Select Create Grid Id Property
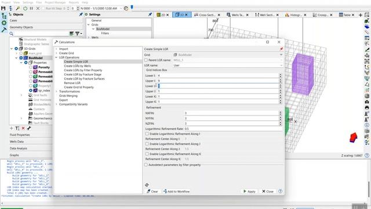Image resolution: width=371 pixels, height=209 pixels. (x=79, y=87)
